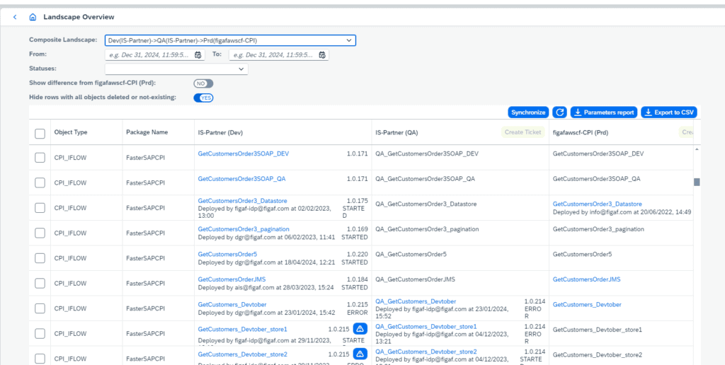Click the Object Type column header
Screen dimensions: 725x365
pyautogui.click(x=71, y=132)
